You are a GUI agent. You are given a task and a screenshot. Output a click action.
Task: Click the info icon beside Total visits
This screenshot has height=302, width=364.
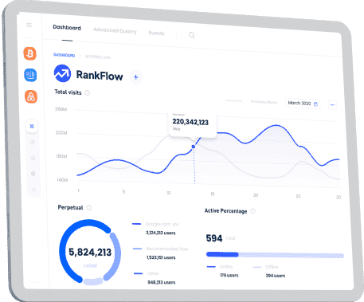[x=88, y=92]
